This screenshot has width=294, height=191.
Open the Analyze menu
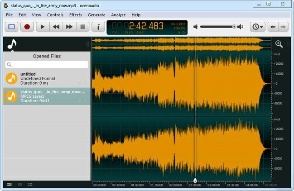(118, 15)
